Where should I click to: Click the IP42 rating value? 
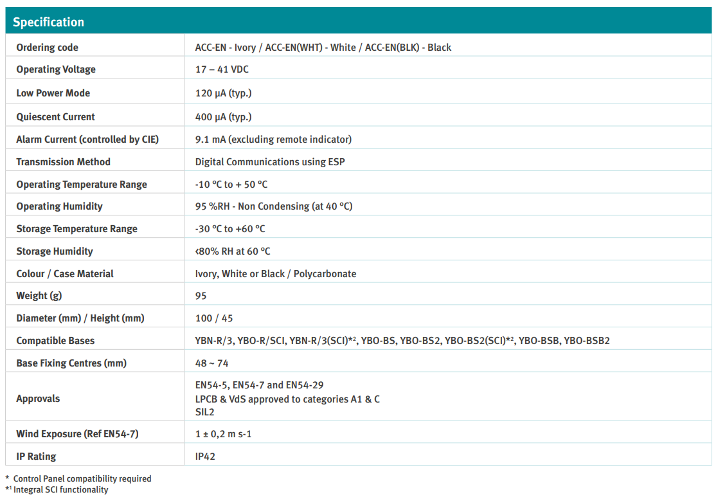tap(206, 457)
